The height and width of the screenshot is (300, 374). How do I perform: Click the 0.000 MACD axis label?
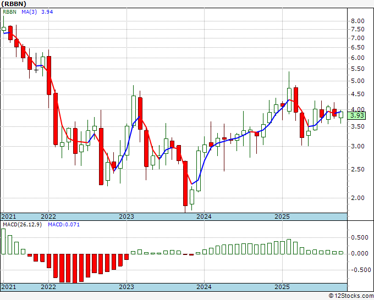click(x=360, y=253)
